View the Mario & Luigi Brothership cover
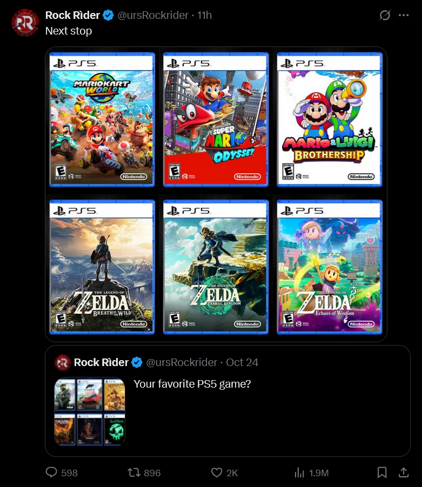The width and height of the screenshot is (422, 487). point(330,119)
